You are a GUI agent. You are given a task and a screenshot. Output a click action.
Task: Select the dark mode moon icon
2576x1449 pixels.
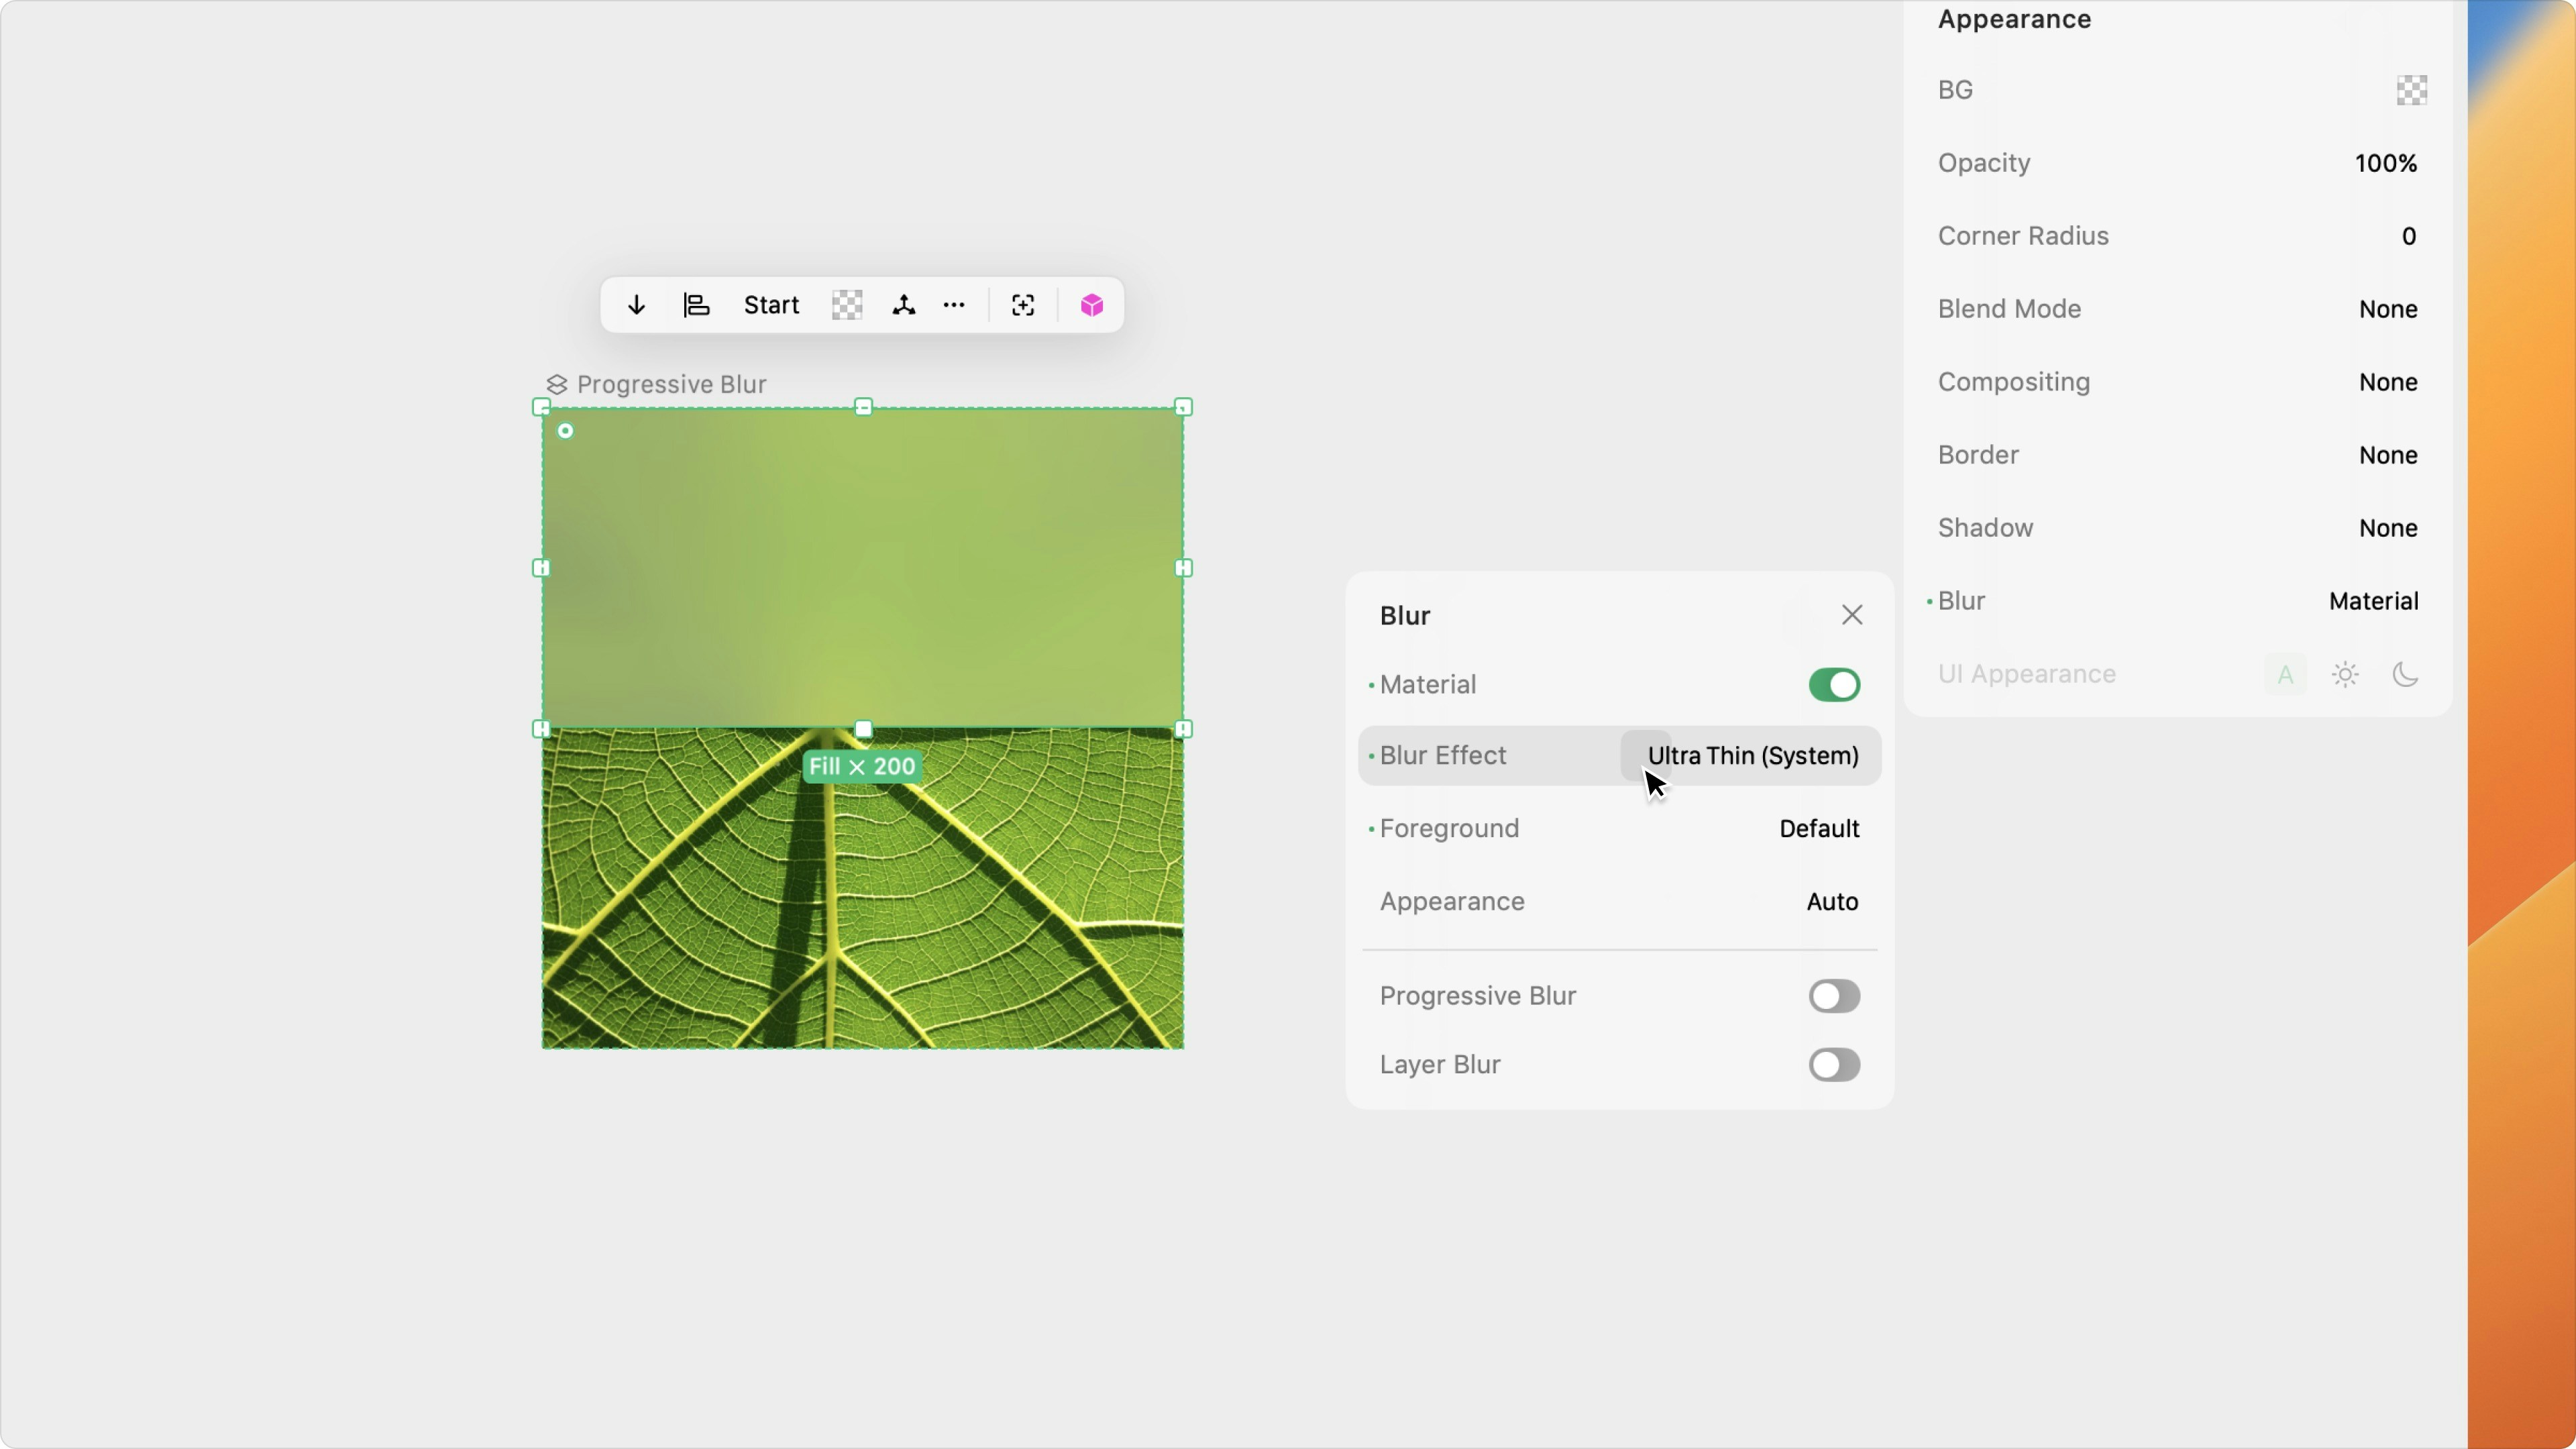(2405, 675)
